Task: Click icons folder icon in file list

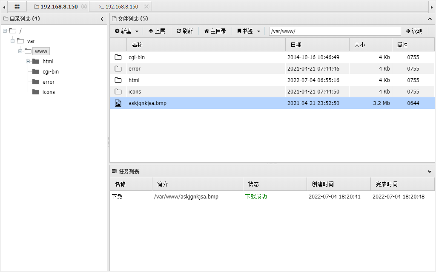Action: click(118, 92)
